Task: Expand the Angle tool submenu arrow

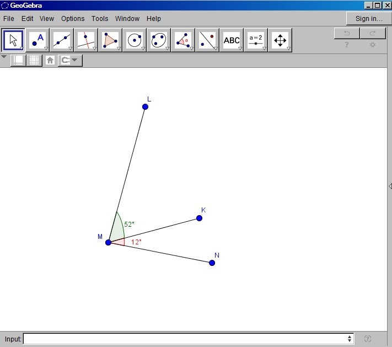Action: pos(191,49)
